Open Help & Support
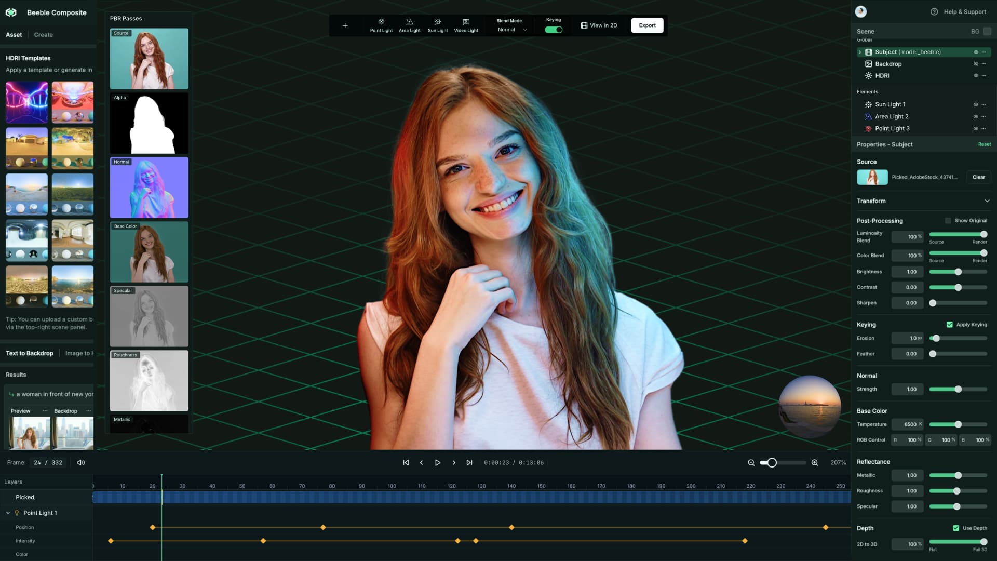This screenshot has width=997, height=561. (x=958, y=11)
